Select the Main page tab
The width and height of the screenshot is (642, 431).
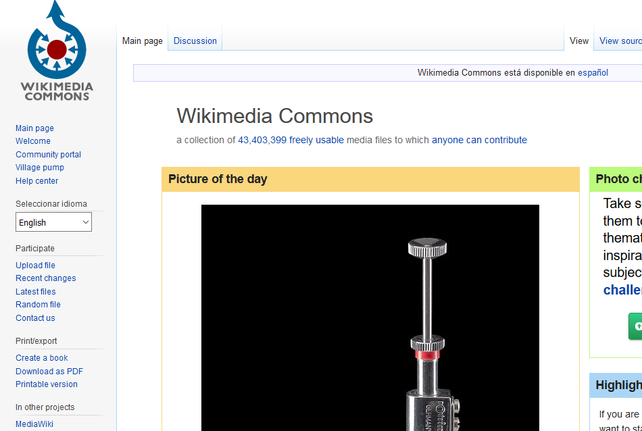pos(142,41)
